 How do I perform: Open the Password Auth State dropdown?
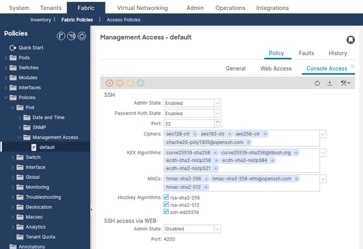217,114
